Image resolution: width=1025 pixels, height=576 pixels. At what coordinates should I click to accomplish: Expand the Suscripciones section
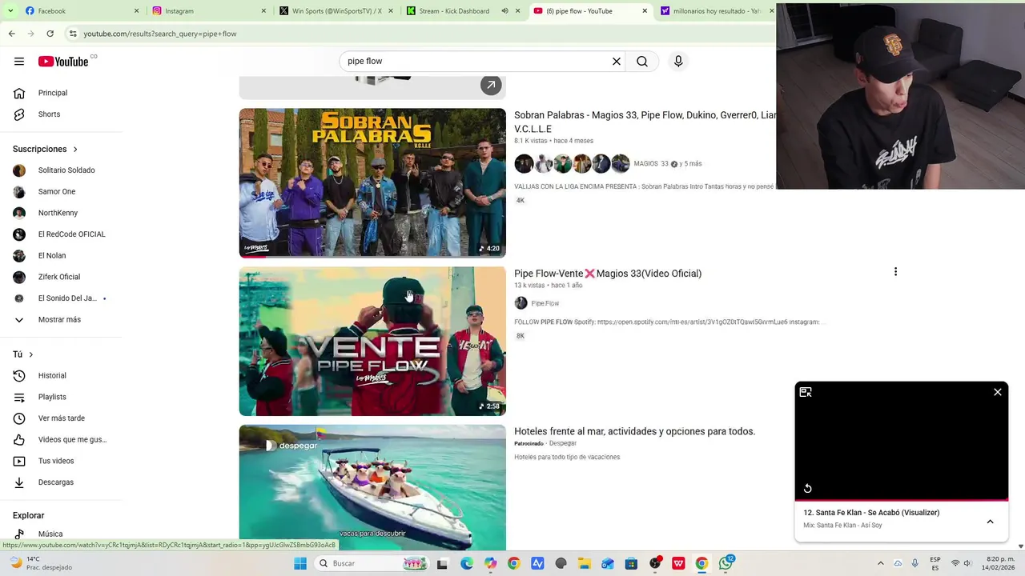click(x=46, y=149)
